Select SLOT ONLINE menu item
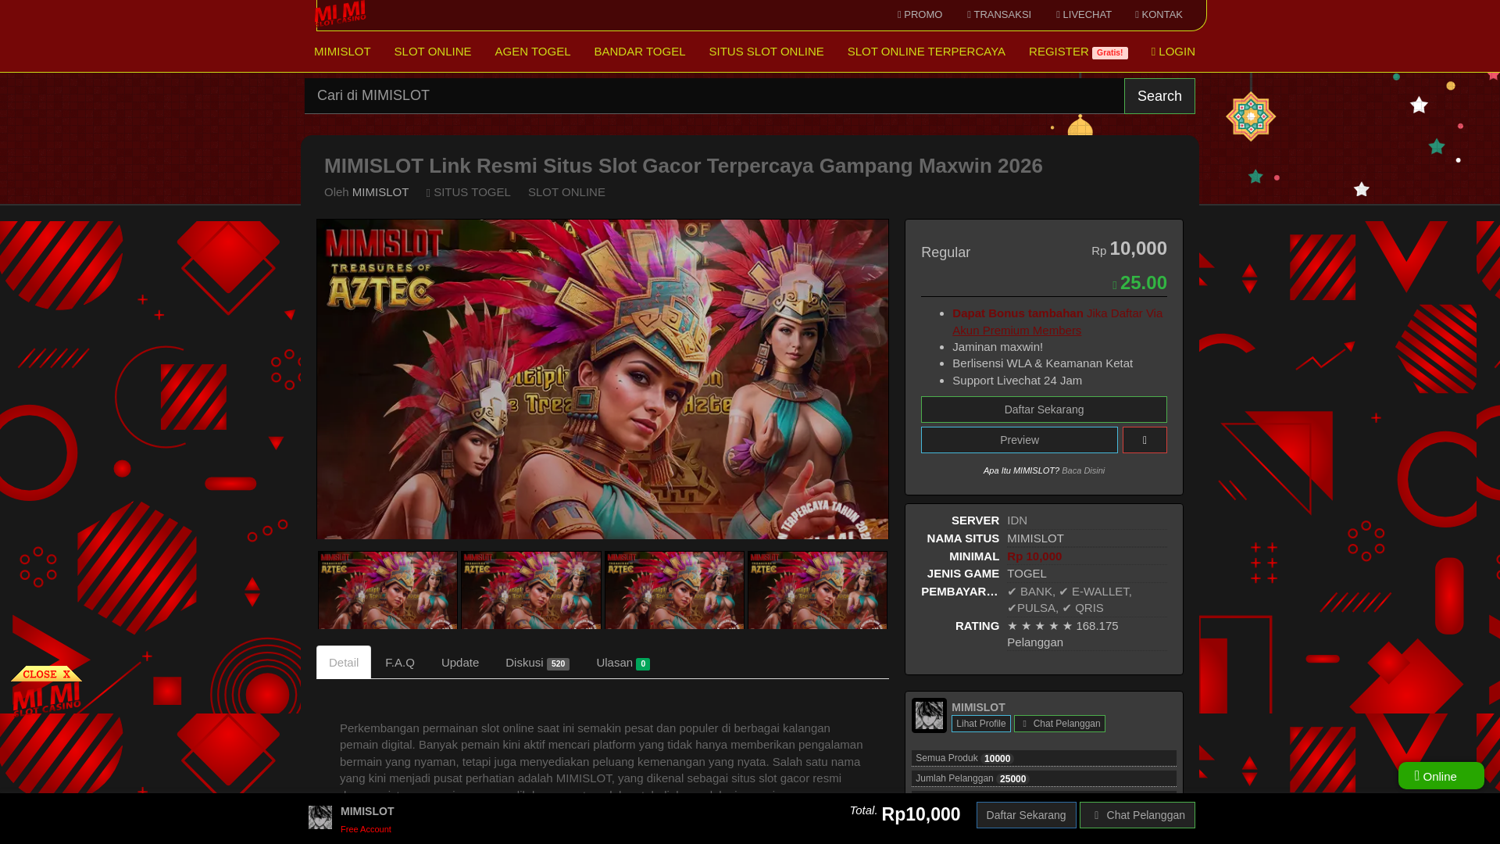The height and width of the screenshot is (844, 1500). (433, 52)
